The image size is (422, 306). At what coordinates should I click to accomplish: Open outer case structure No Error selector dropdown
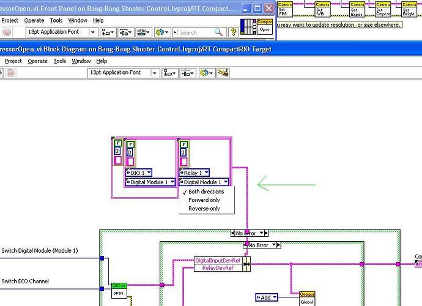pos(261,233)
